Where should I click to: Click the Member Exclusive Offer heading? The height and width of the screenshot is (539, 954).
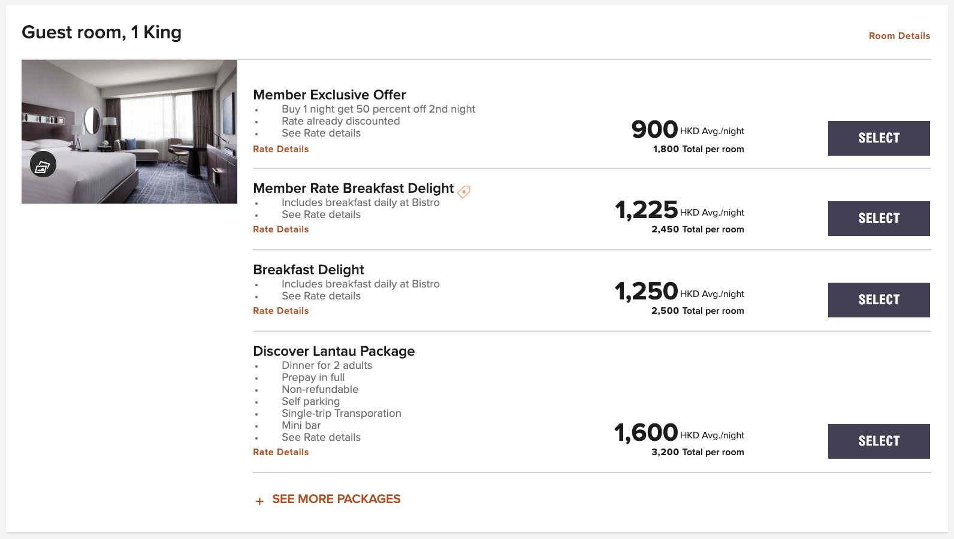click(x=330, y=95)
